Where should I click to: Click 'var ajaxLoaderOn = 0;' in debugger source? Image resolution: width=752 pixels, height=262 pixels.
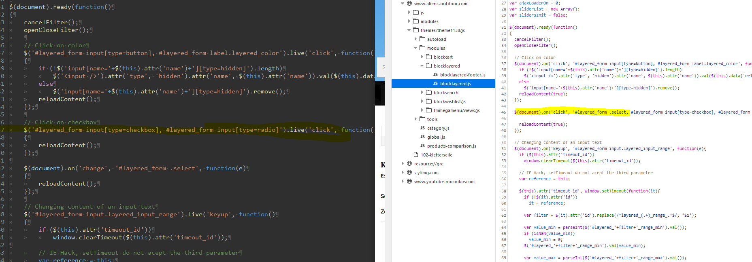pos(535,3)
